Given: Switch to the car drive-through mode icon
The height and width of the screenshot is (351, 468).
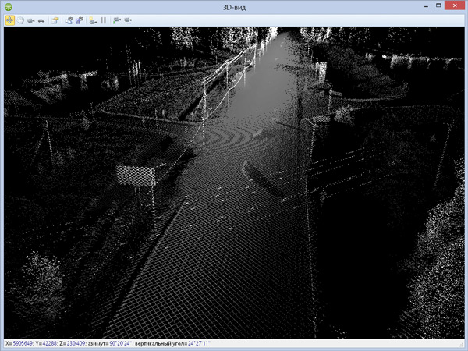Looking at the screenshot, I should (41, 21).
